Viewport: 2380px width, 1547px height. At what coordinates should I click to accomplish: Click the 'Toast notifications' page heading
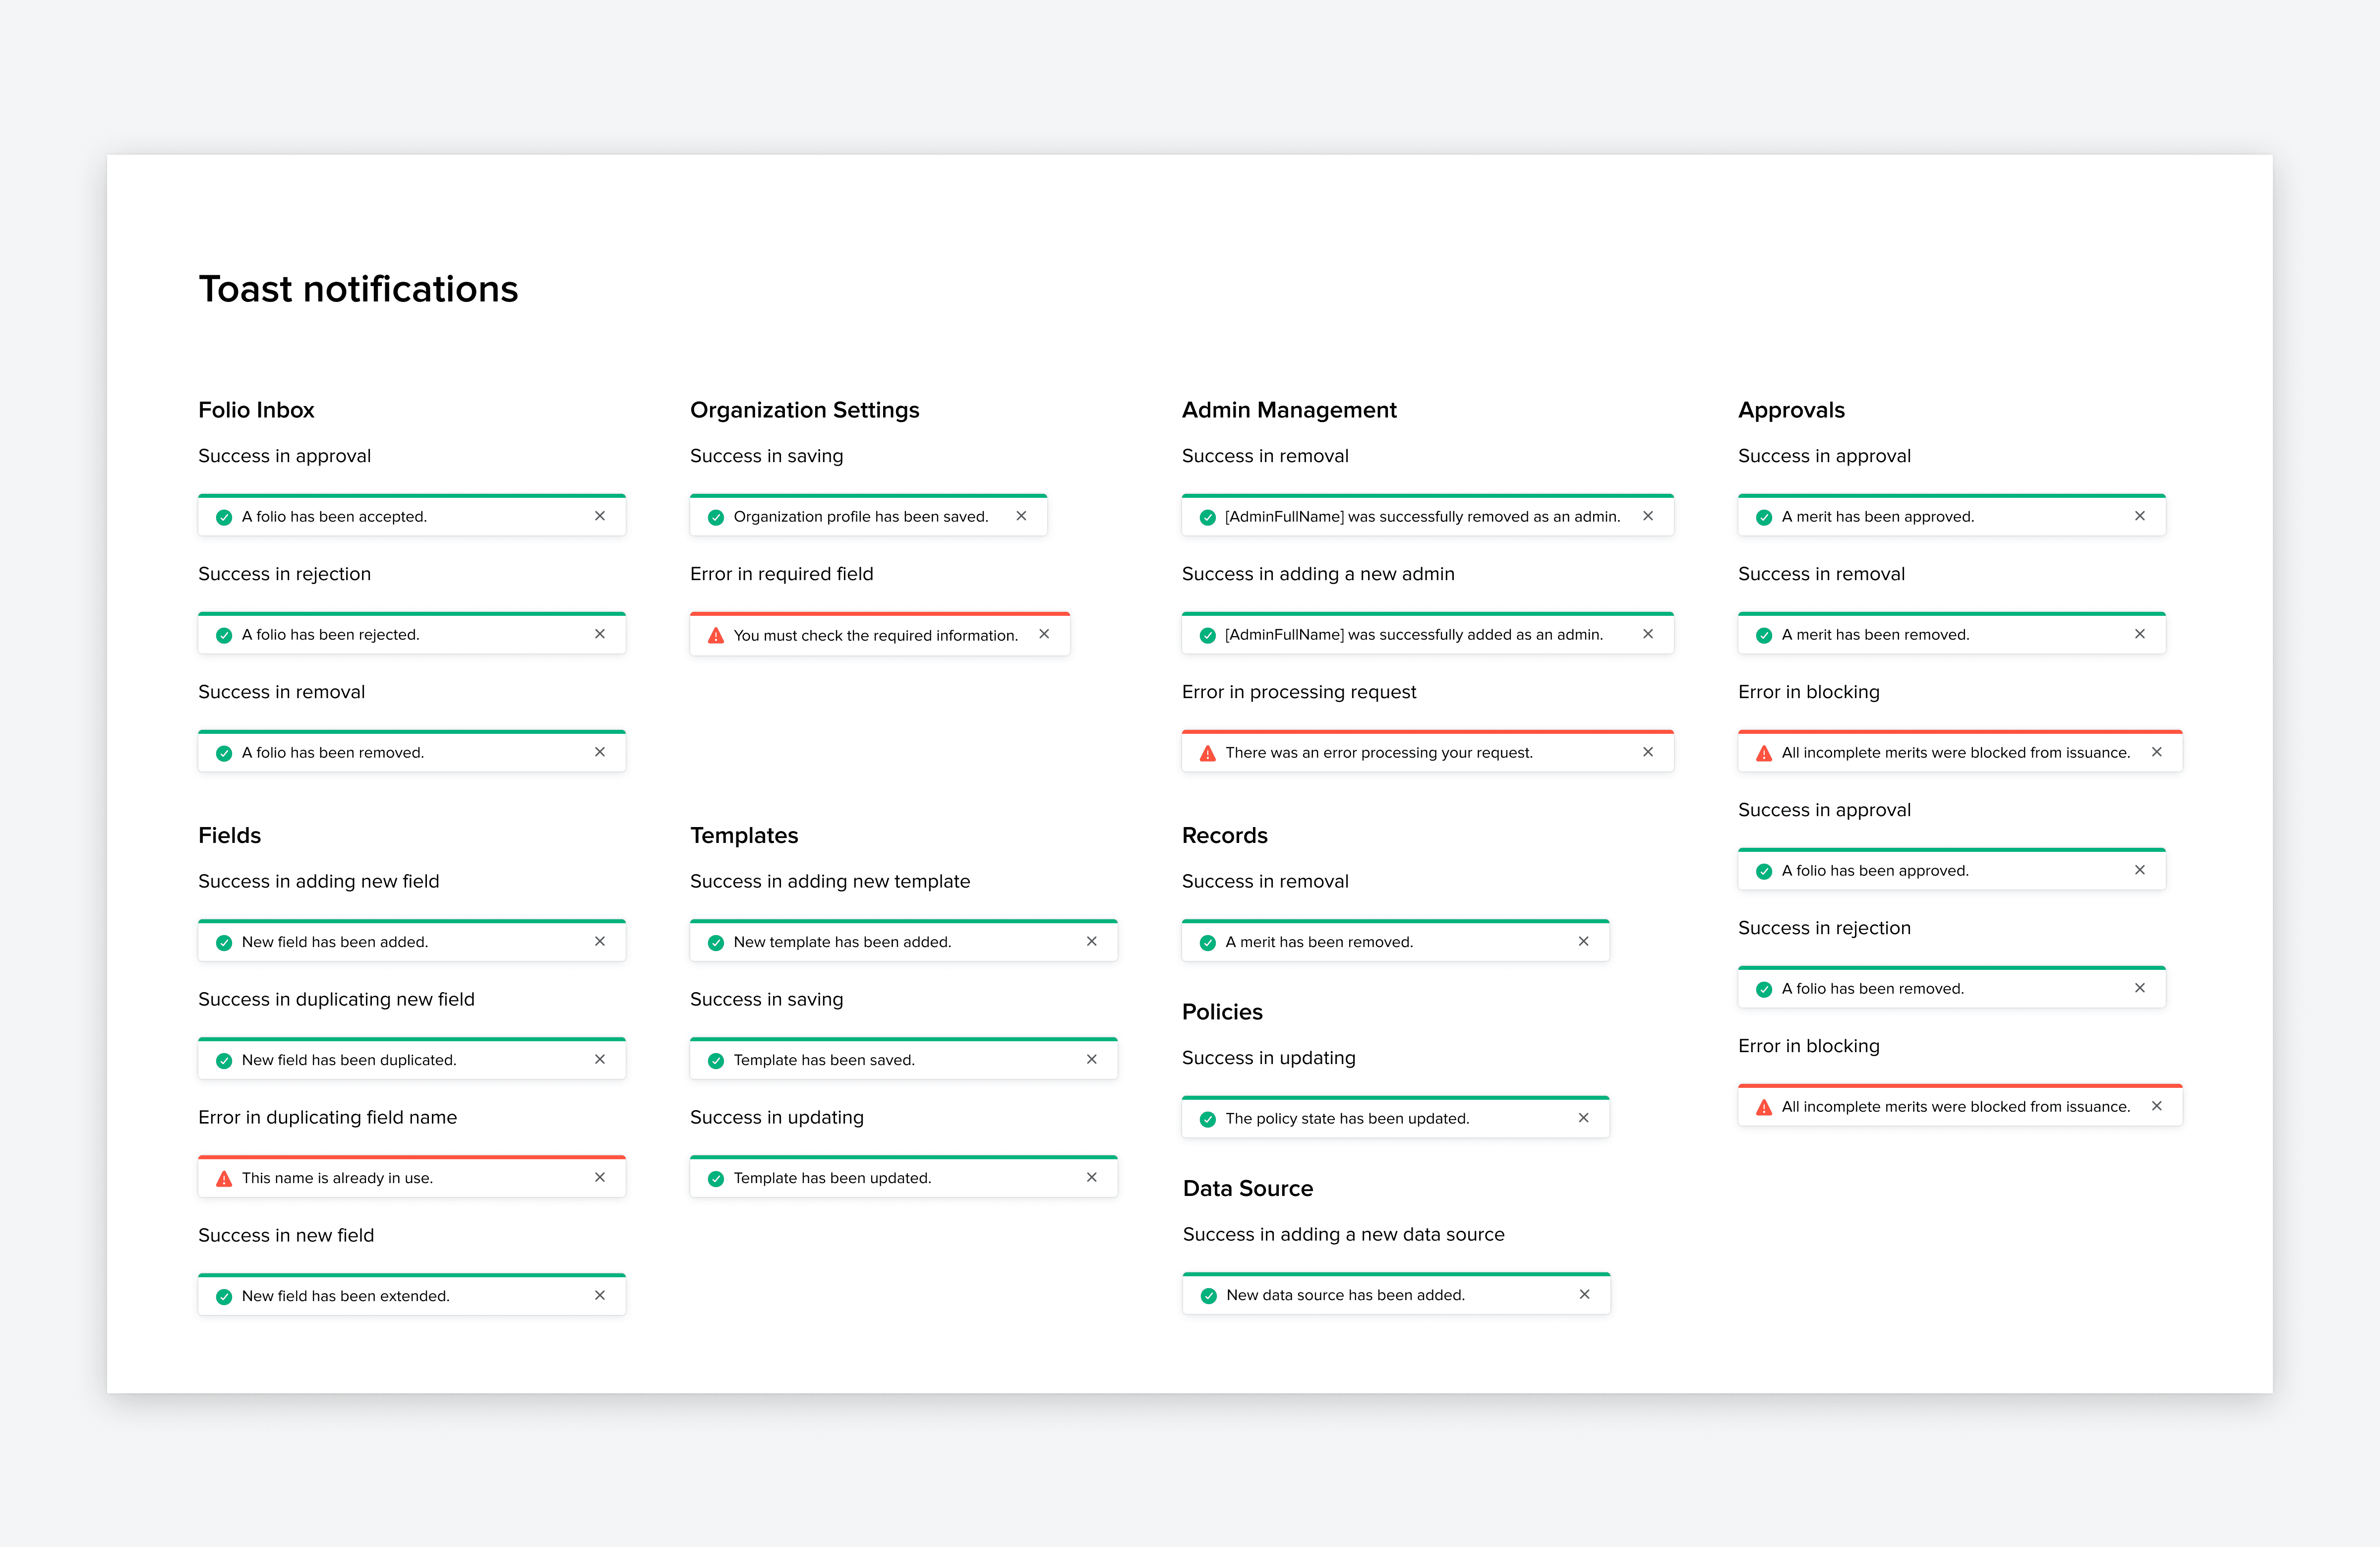click(358, 289)
